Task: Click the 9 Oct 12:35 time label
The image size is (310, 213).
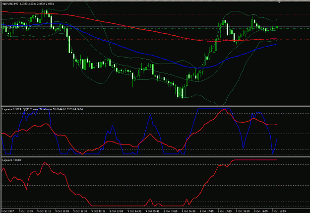Action: click(80, 211)
